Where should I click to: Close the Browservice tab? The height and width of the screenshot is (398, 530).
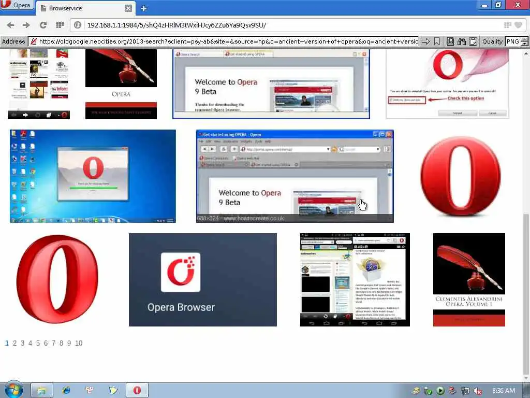pos(128,8)
